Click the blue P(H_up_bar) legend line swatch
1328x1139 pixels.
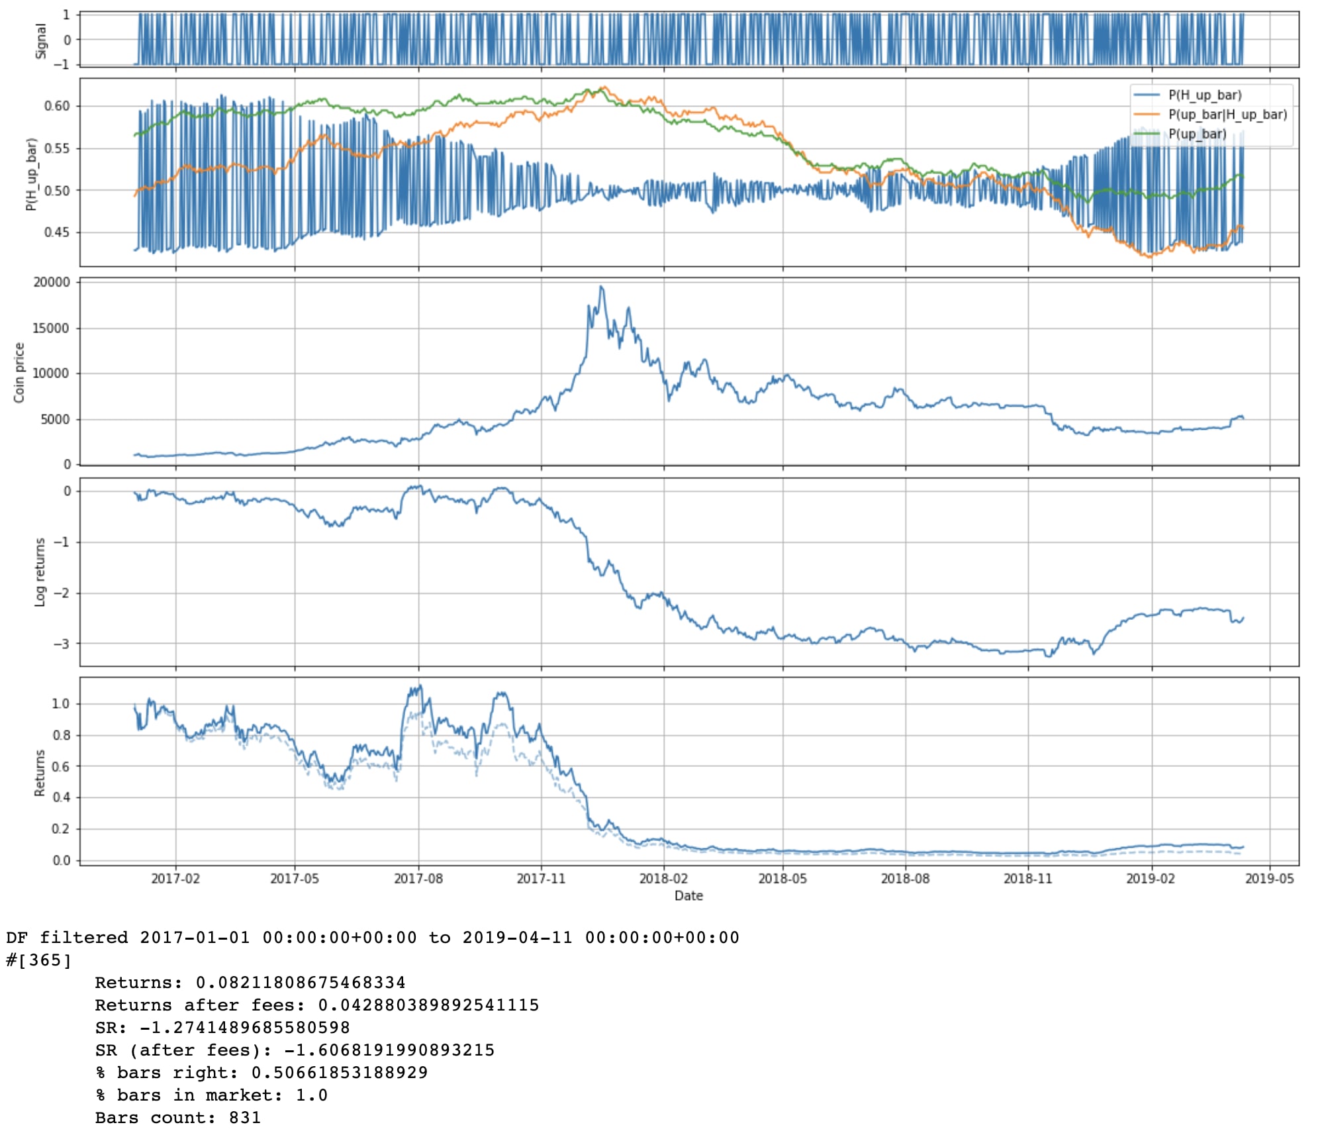pyautogui.click(x=1147, y=95)
